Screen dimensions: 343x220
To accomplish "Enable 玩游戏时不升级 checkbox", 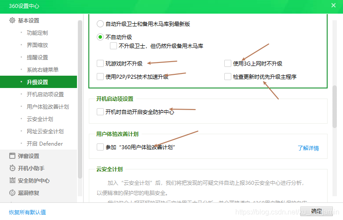I will click(100, 63).
